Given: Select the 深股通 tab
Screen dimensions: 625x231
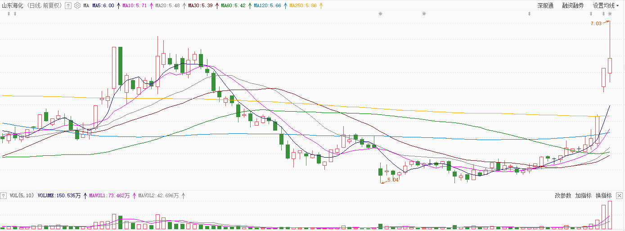Looking at the screenshot, I should pyautogui.click(x=545, y=6).
